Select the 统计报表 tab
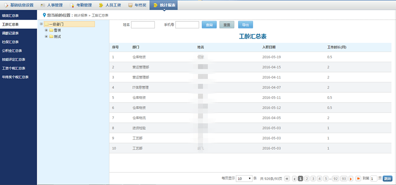Screen dimensions: 396x185 (164, 5)
